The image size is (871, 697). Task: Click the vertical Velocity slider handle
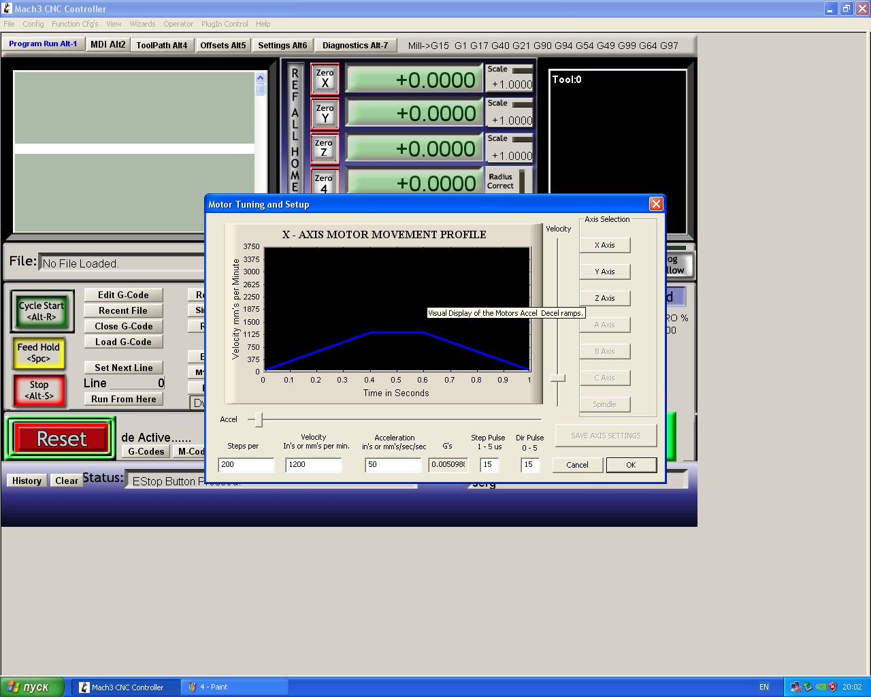coord(558,378)
